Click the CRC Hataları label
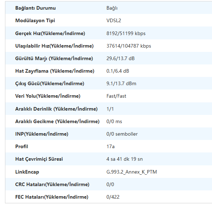212x204 pixels. coord(52,184)
